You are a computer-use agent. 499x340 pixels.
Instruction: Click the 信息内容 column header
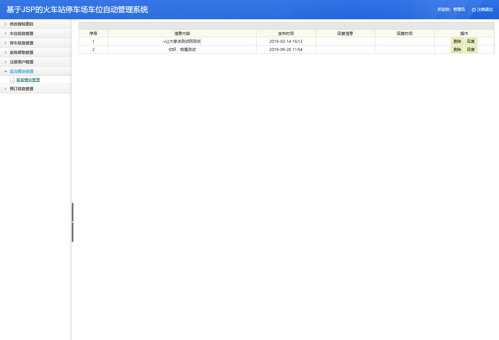182,33
